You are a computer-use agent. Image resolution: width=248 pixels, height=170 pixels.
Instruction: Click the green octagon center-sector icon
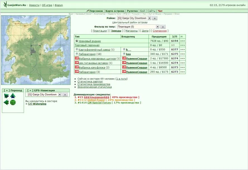(13, 102)
